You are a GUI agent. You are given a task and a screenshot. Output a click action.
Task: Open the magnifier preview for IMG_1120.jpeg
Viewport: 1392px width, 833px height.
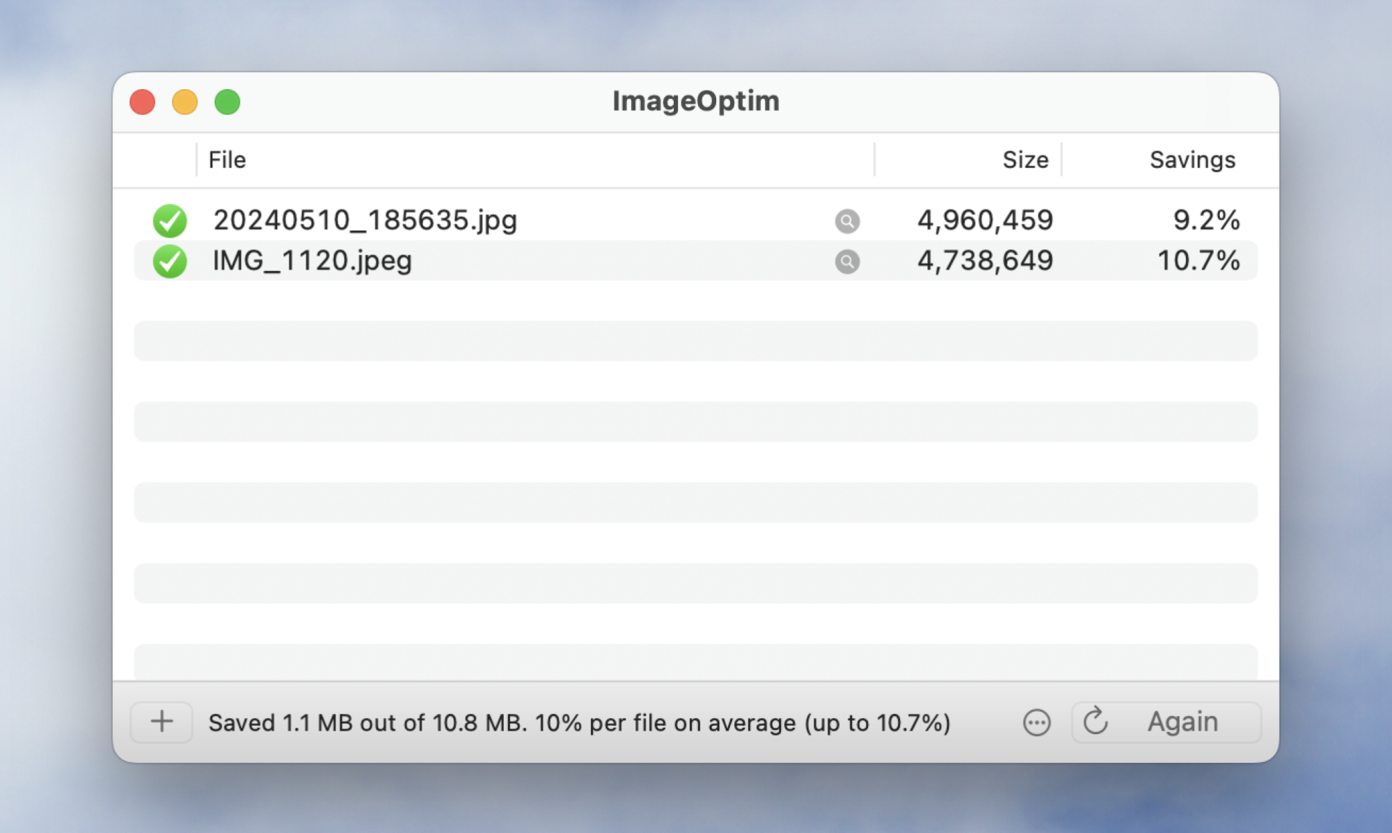[846, 262]
